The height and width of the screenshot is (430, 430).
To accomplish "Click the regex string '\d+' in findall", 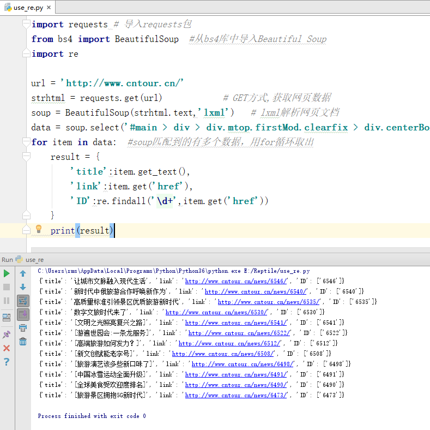I will 165,201.
